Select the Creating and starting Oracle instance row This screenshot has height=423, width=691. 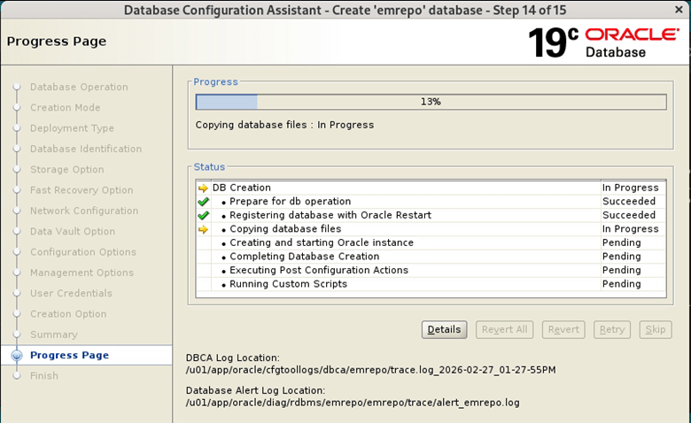point(321,242)
